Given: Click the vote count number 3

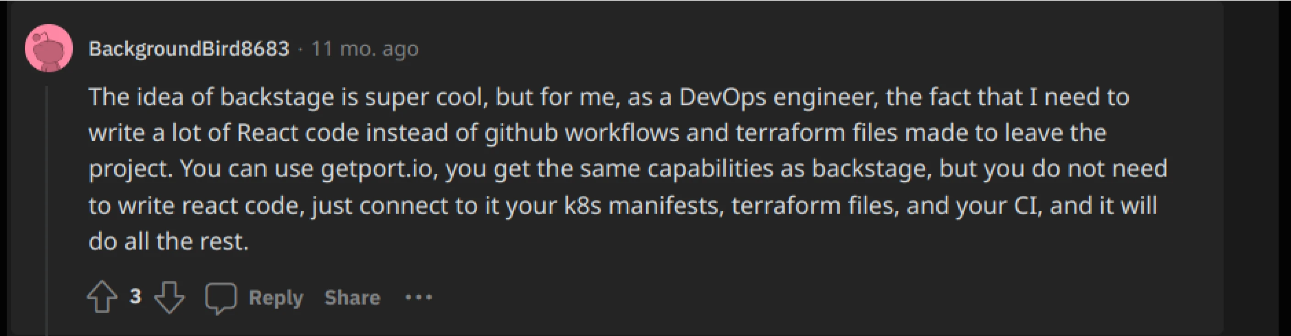Looking at the screenshot, I should [x=135, y=297].
